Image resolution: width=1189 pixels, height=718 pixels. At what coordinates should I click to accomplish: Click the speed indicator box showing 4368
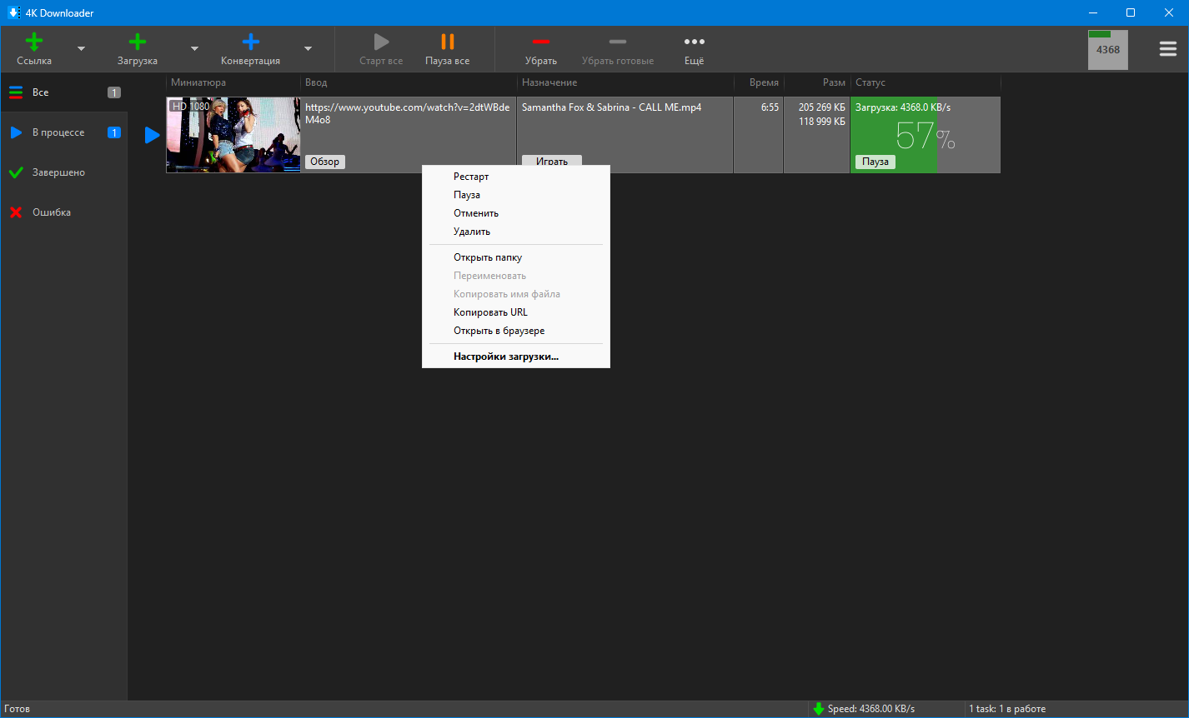pos(1107,50)
